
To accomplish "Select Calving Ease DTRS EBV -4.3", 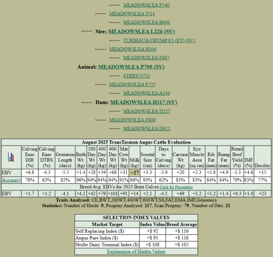I will pos(46,173).
